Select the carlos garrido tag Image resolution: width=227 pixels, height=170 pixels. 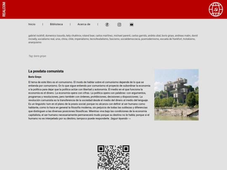139,36
